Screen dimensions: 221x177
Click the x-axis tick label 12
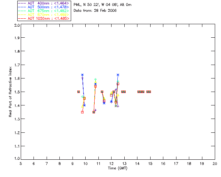click(111, 164)
